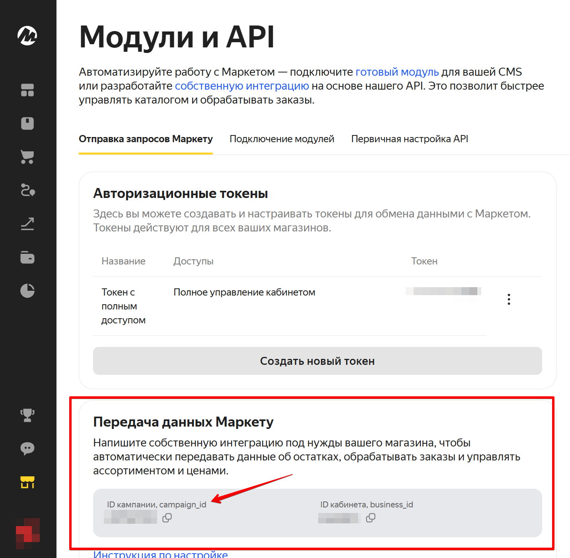570x558 pixels.
Task: Switch to the Первичная настройка API tab
Action: pyautogui.click(x=410, y=139)
